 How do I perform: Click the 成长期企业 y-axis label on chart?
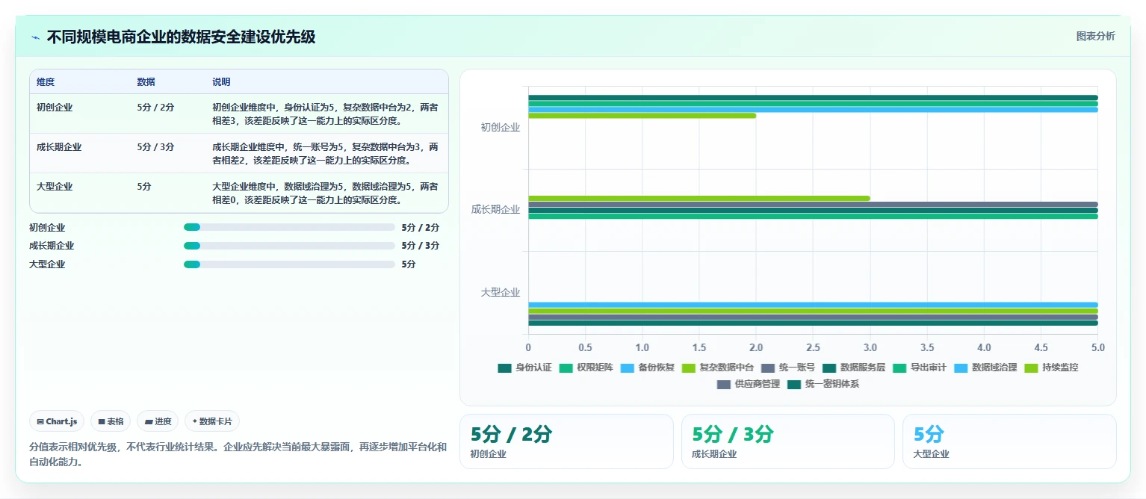pos(496,210)
